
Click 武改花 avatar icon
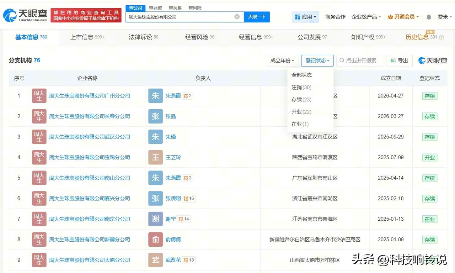[x=155, y=260]
